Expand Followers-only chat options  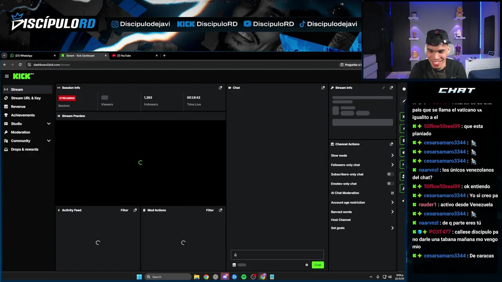click(x=392, y=165)
